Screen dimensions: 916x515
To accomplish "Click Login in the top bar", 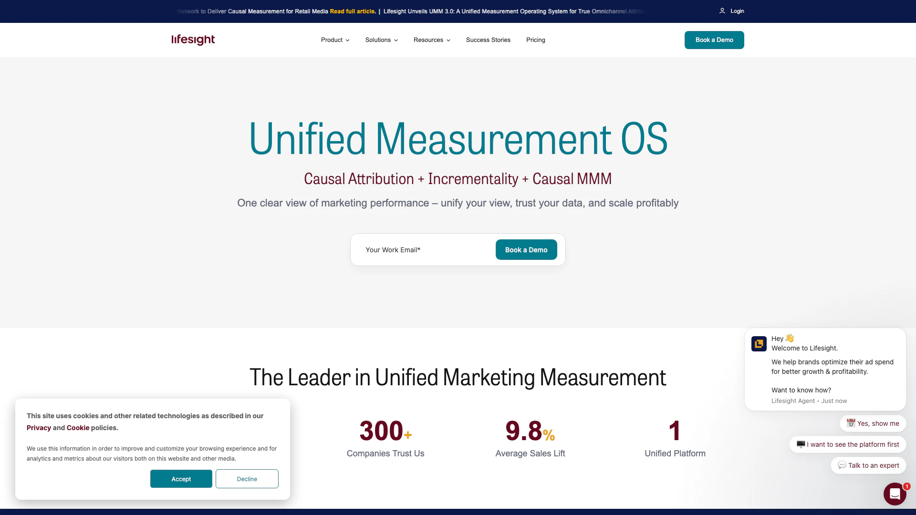I will (737, 11).
